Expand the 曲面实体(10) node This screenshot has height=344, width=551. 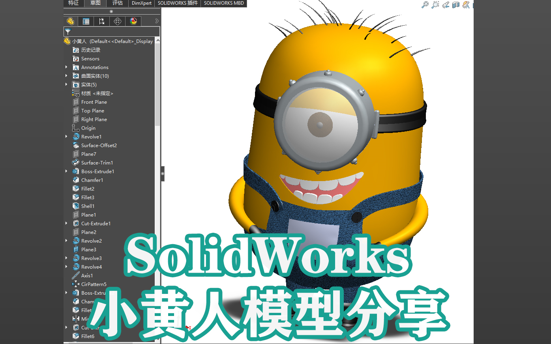66,76
